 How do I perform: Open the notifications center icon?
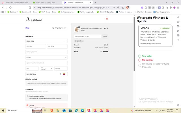tap(177, 110)
